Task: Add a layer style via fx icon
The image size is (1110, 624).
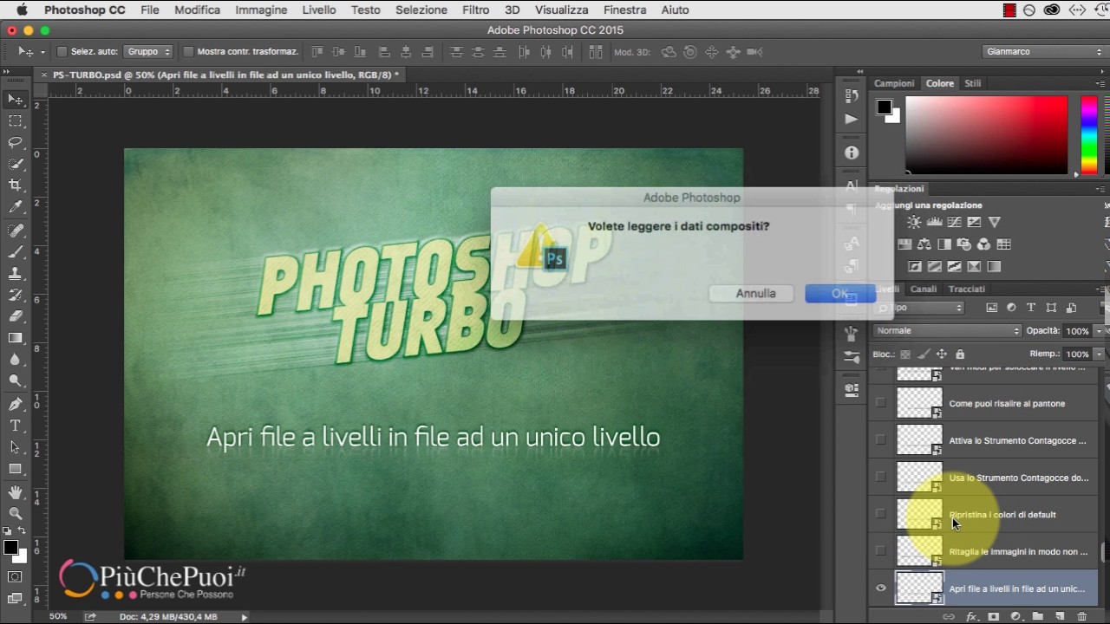Action: pos(971,617)
